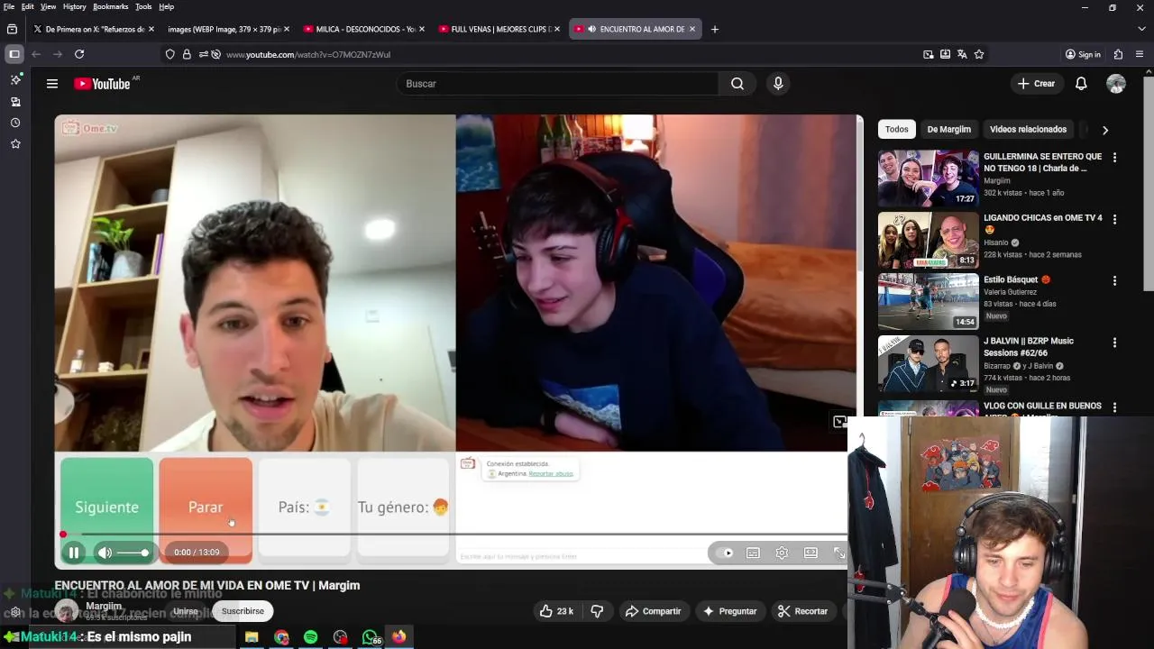Open the tracking protection shield icon

(169, 54)
